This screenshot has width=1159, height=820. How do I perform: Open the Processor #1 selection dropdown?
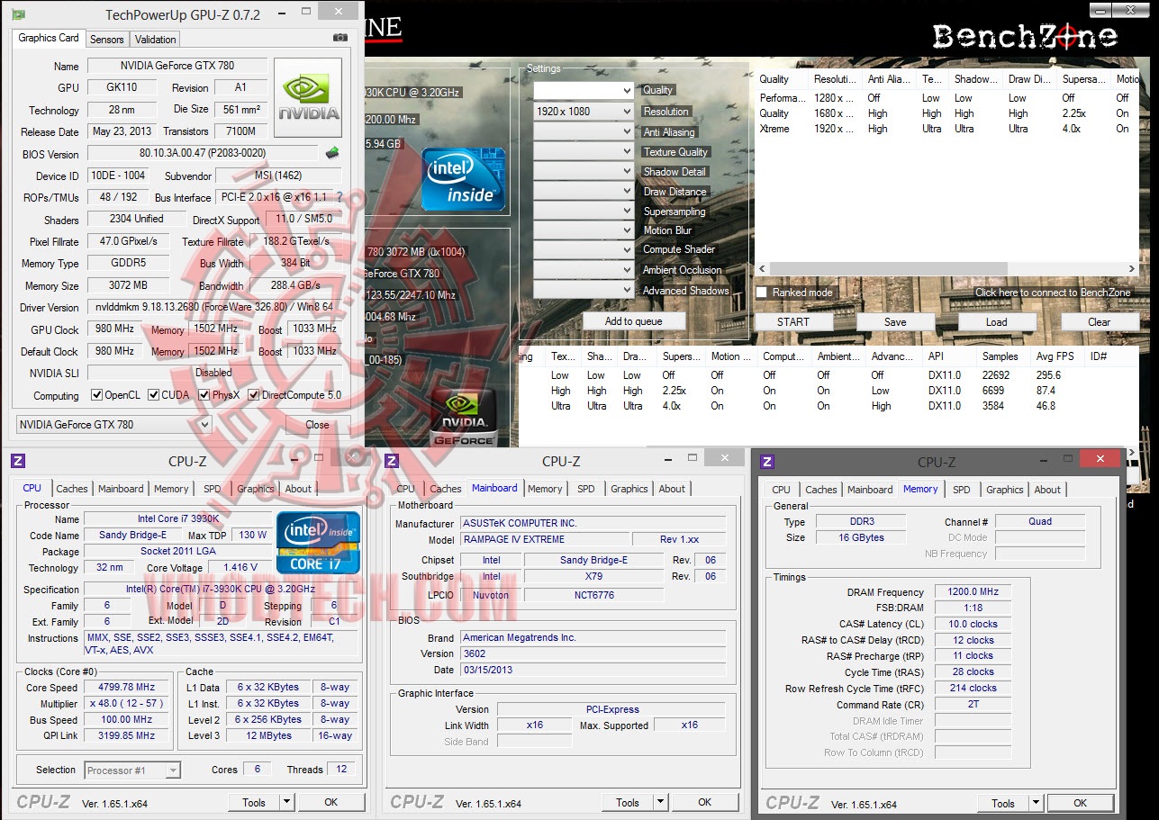pos(132,770)
